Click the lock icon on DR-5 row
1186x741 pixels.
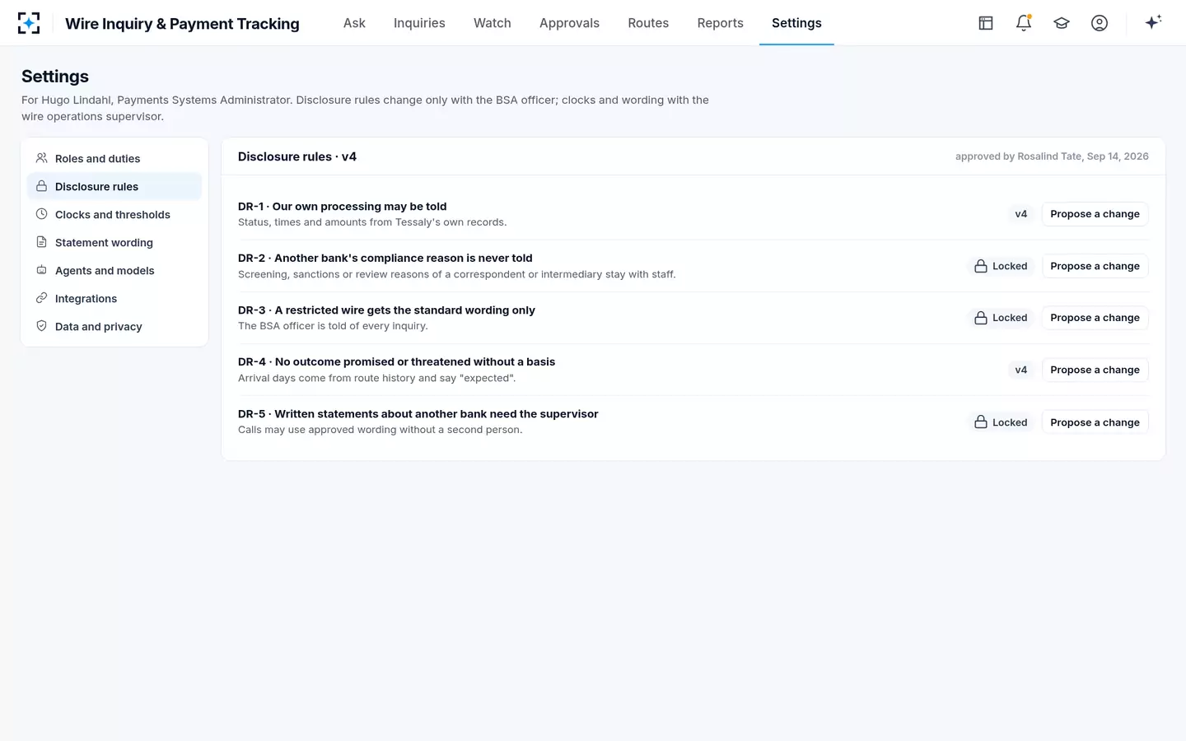(x=981, y=422)
